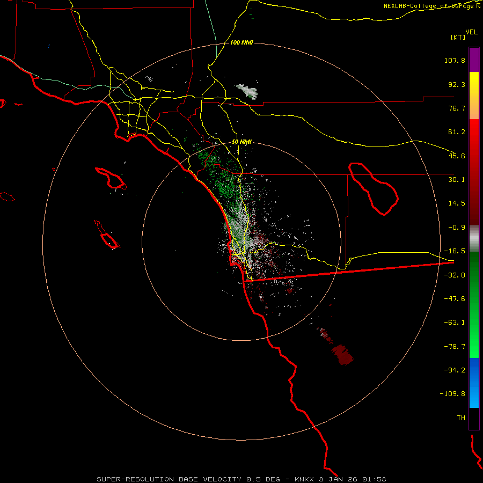
Task: Select the -47.6 velocity scale value
Action: 455,299
